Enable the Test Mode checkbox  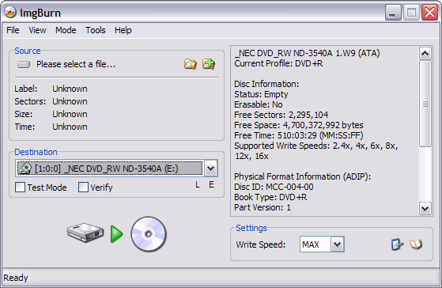[x=20, y=187]
